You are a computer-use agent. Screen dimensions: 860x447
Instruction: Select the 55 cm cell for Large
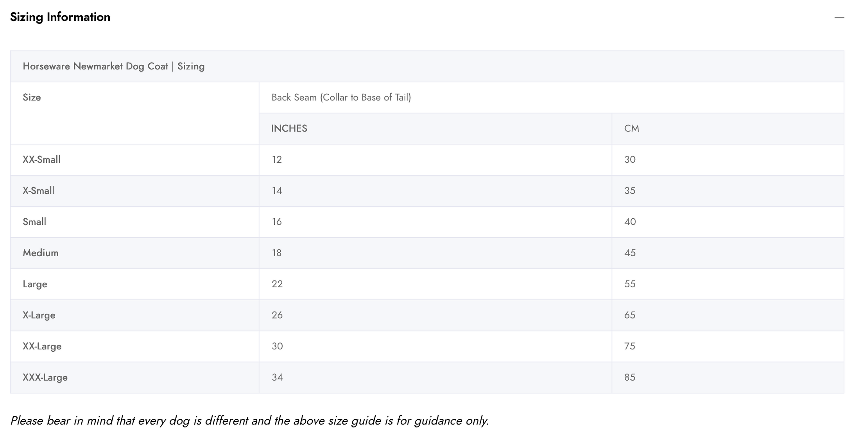(x=630, y=284)
